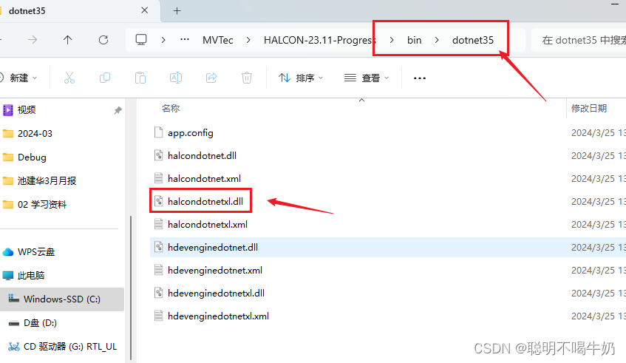The width and height of the screenshot is (626, 363).
Task: Click the This PC monitor icon in address bar
Action: tap(141, 39)
